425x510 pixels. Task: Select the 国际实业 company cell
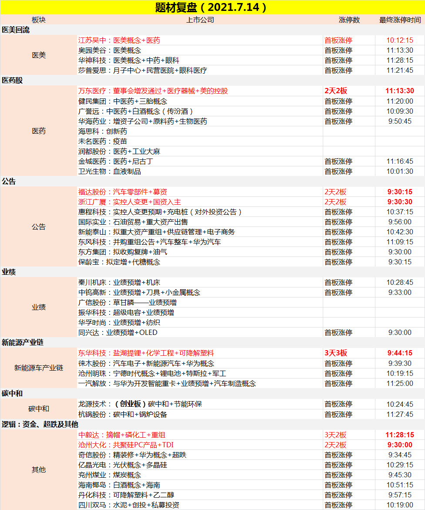200,222
